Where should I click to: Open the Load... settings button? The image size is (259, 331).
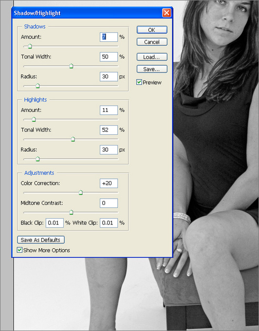point(152,57)
